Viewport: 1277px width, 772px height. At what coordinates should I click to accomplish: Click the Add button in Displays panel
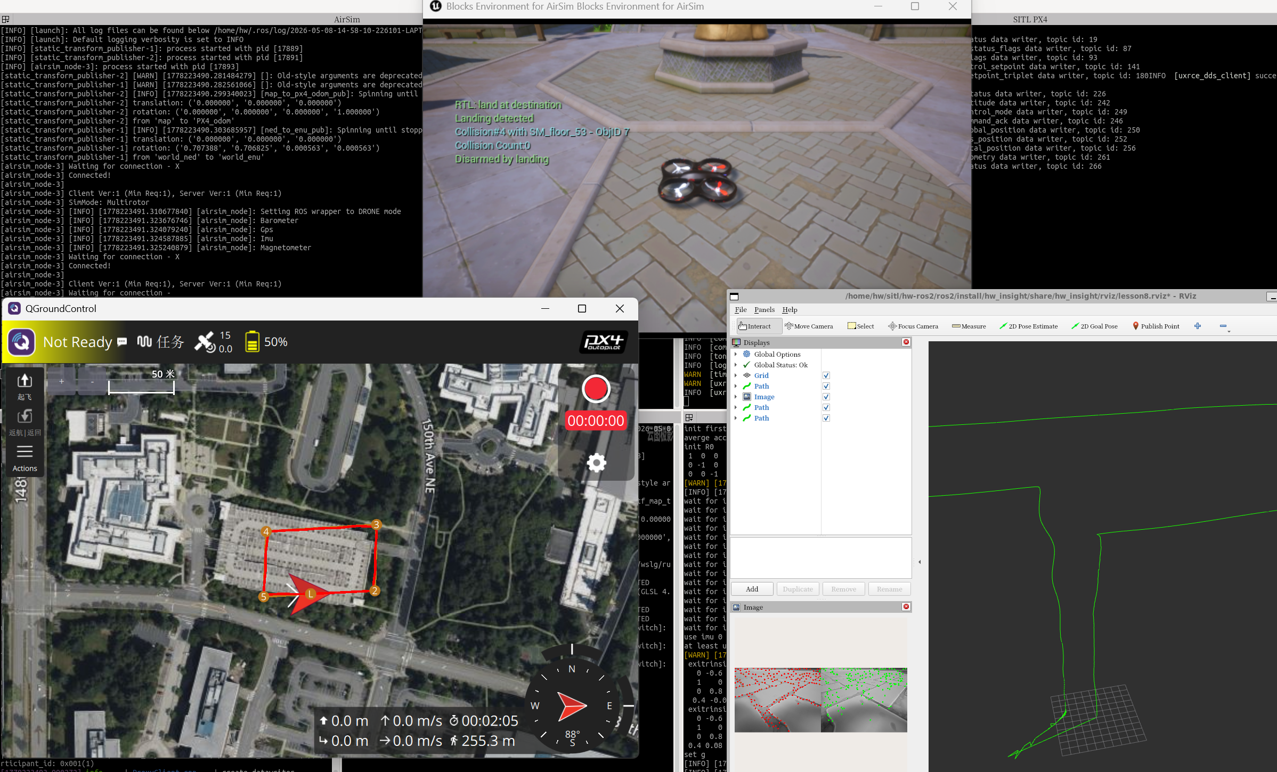pyautogui.click(x=752, y=589)
